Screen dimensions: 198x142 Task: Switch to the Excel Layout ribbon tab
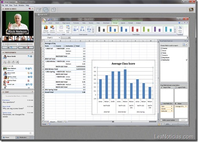pyautogui.click(x=123, y=23)
